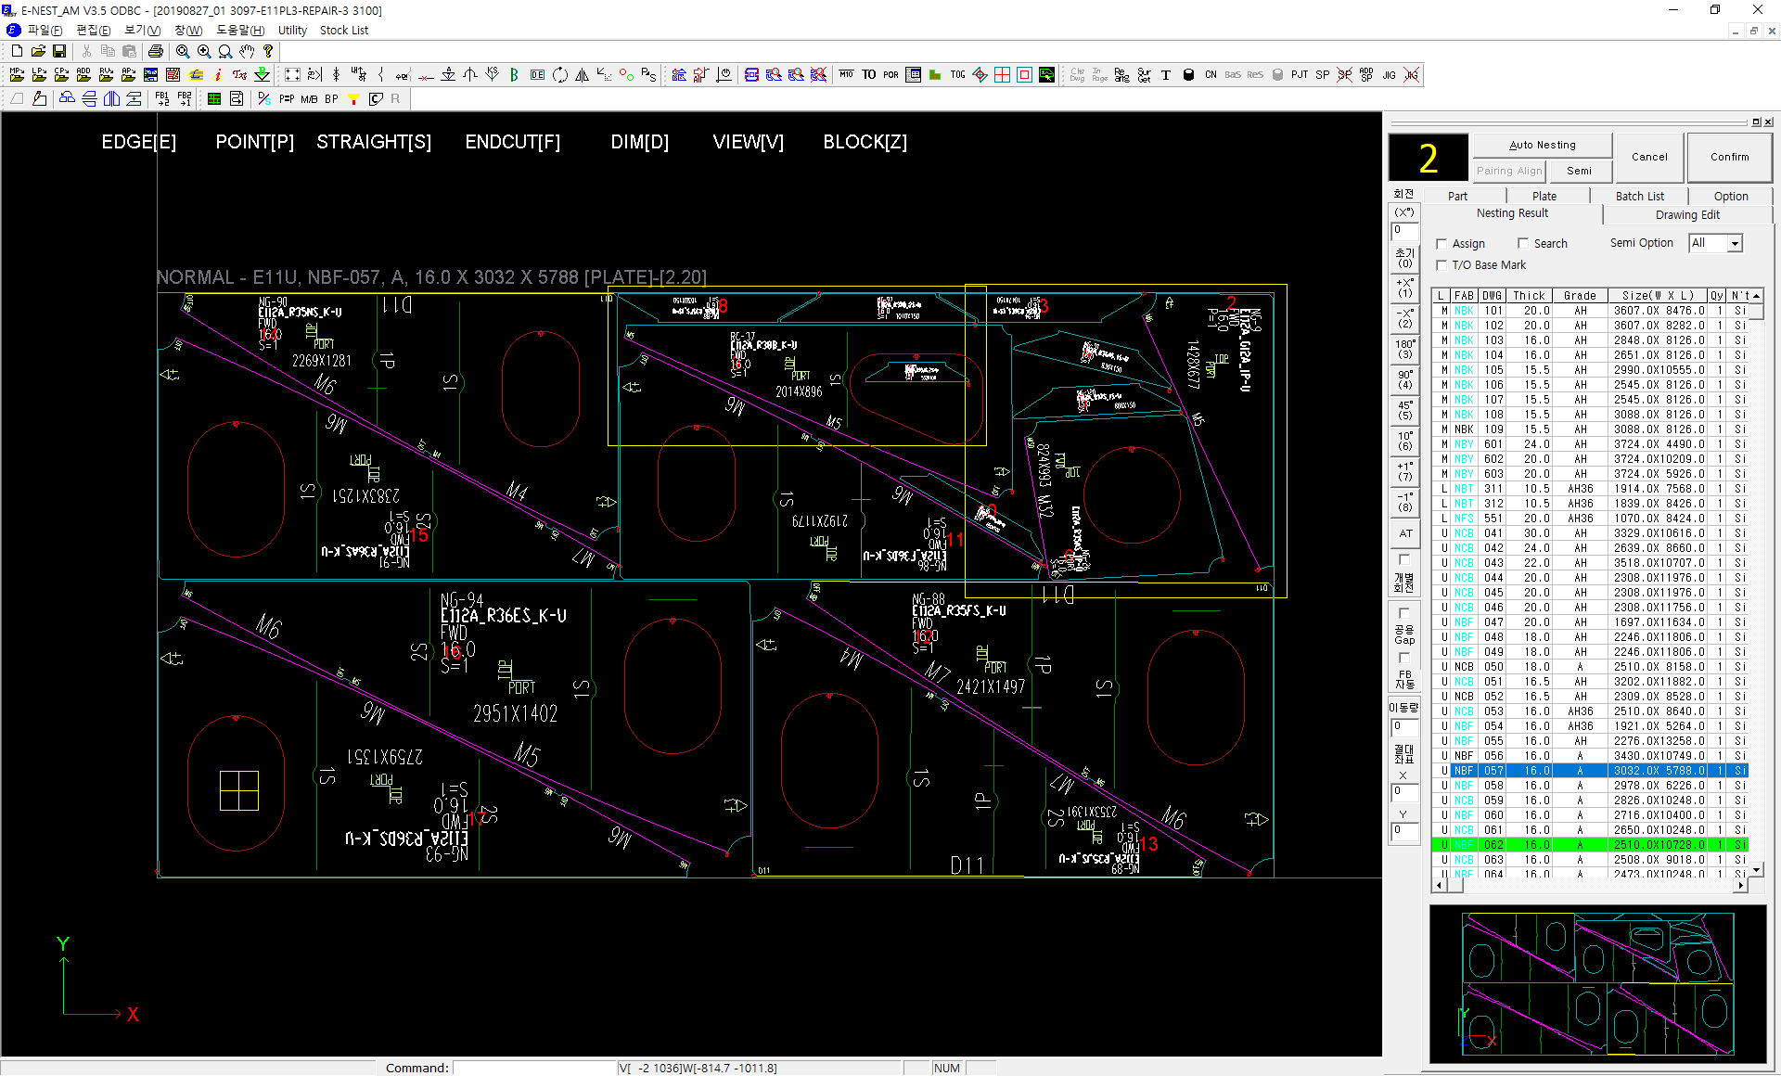
Task: Click the green B bevel icon
Action: point(514,75)
